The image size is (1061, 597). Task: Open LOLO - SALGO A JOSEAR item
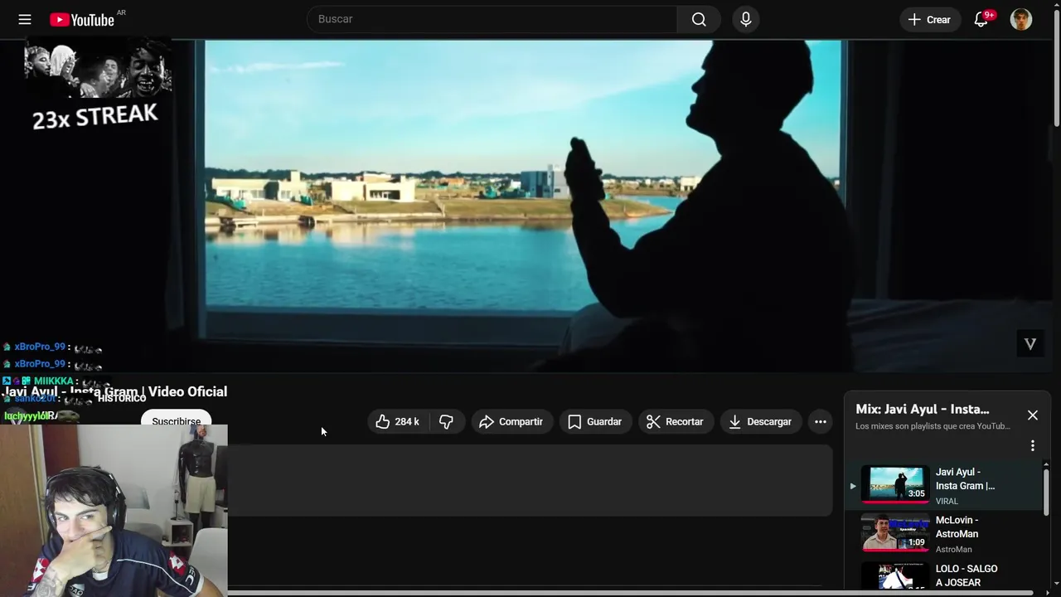click(945, 577)
